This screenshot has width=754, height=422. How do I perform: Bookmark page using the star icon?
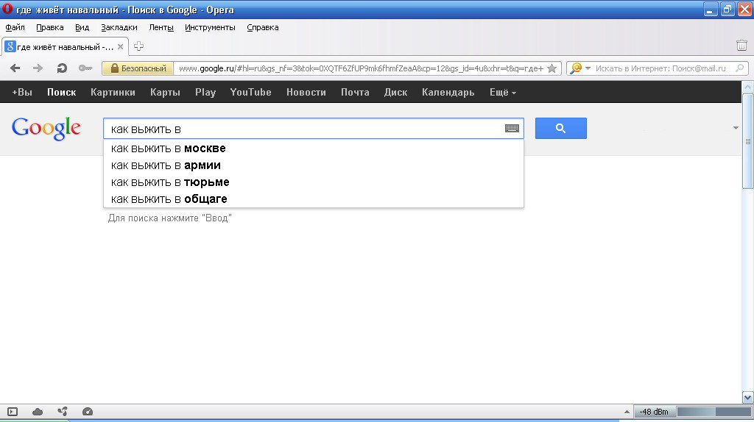point(552,68)
